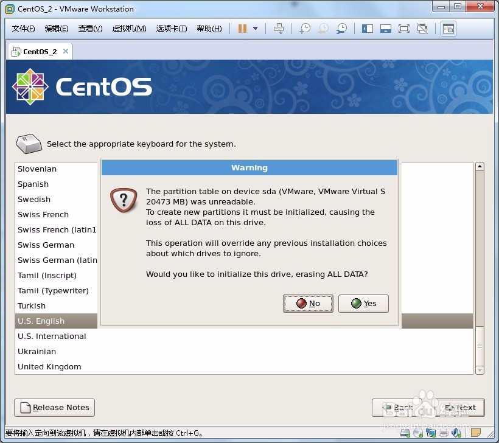Switch the virtual machine to full screen
Image resolution: width=499 pixels, height=443 pixels.
tap(403, 28)
